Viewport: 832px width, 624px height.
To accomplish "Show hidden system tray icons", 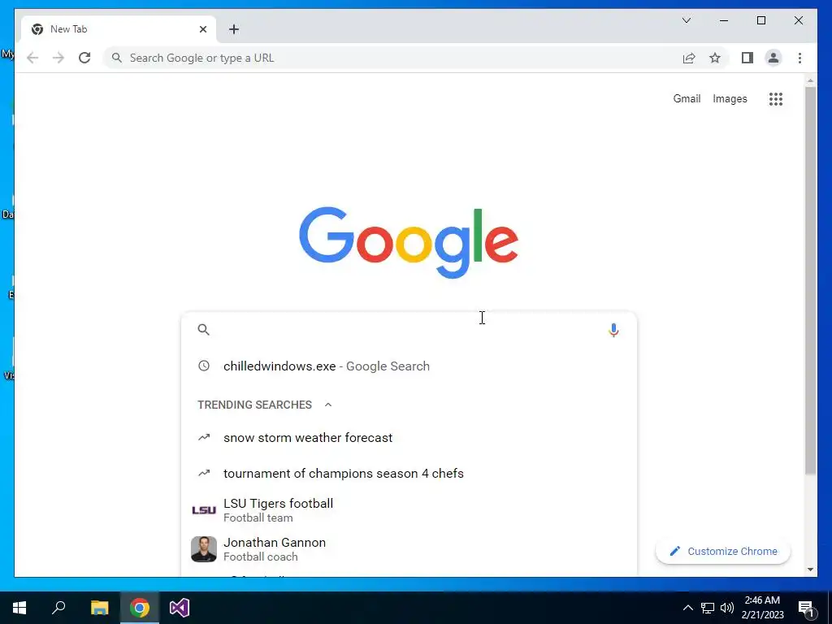I will coord(687,608).
